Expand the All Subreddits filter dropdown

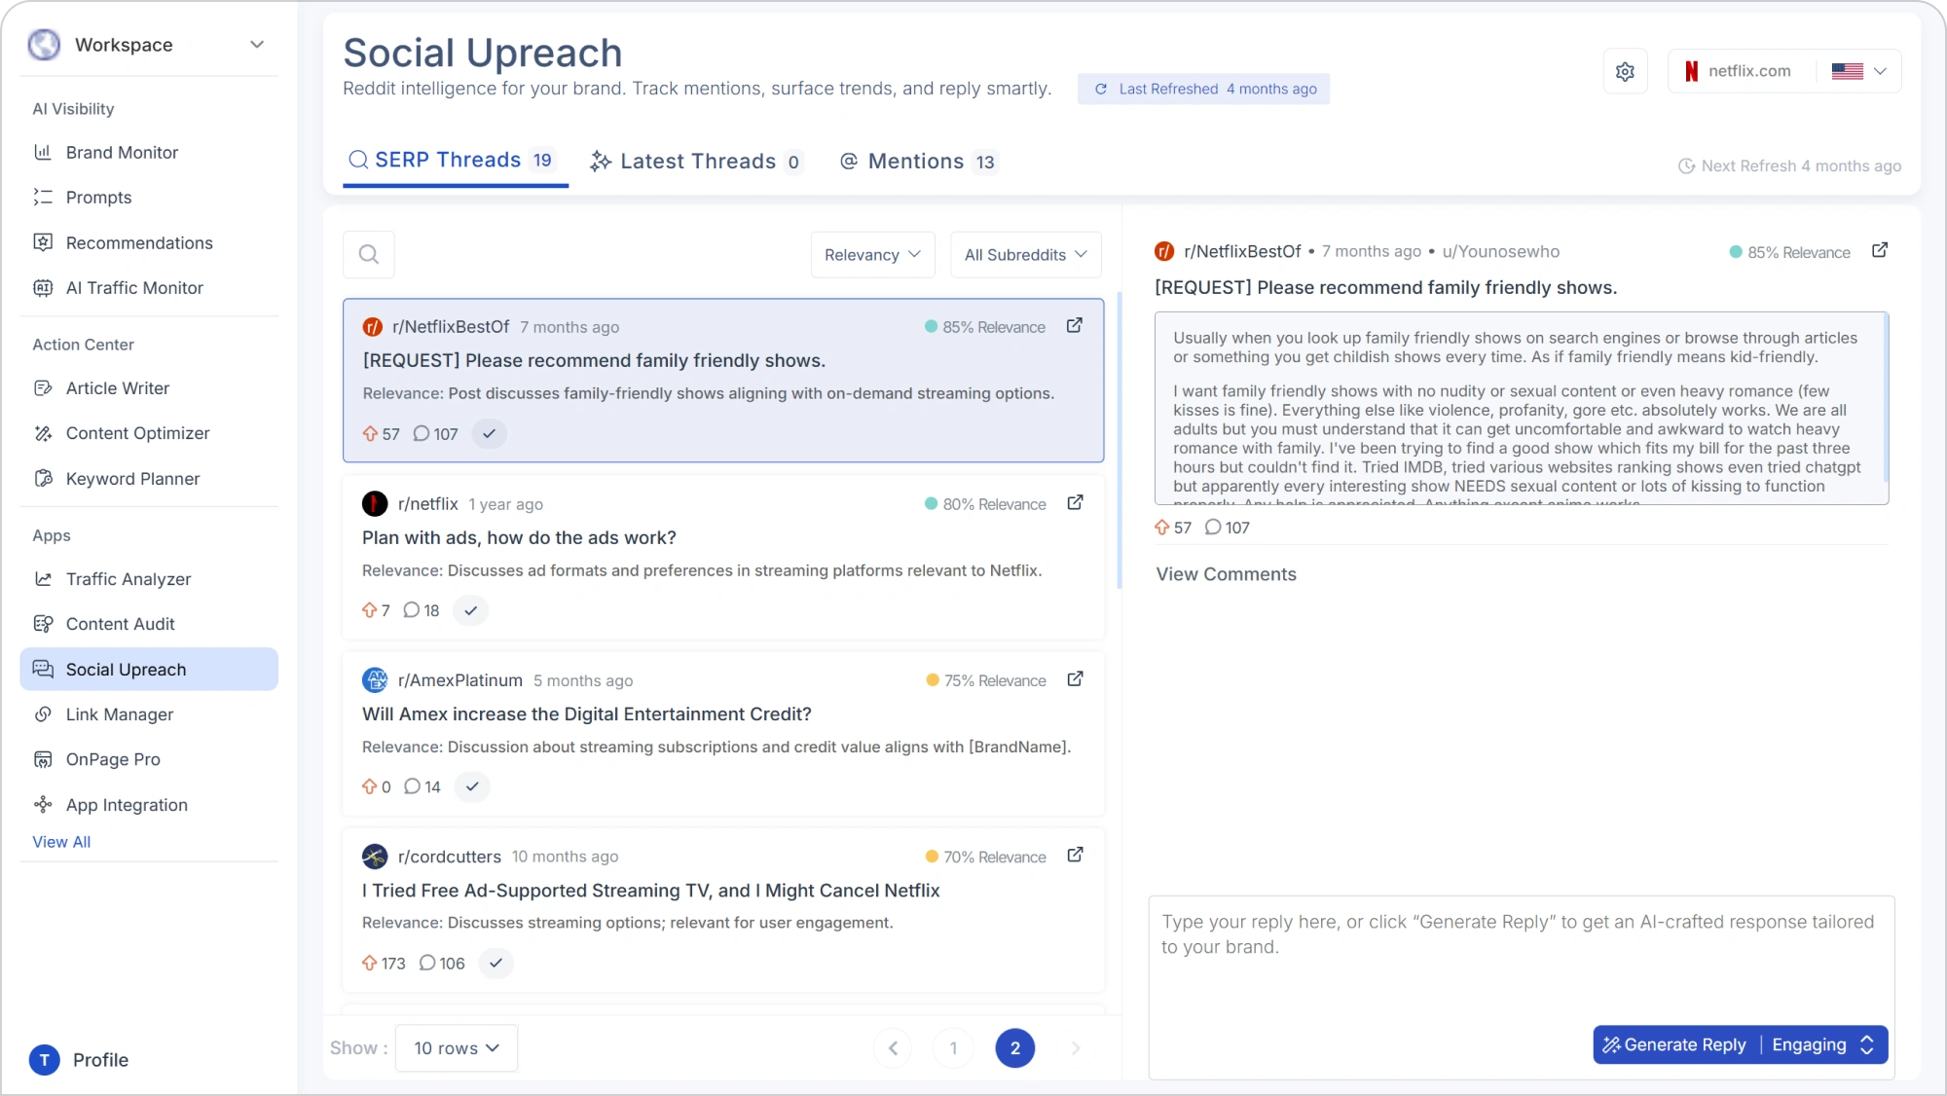pyautogui.click(x=1025, y=255)
